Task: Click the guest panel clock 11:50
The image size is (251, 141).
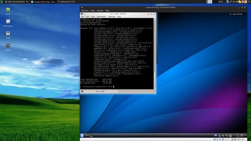Action: click(240, 136)
